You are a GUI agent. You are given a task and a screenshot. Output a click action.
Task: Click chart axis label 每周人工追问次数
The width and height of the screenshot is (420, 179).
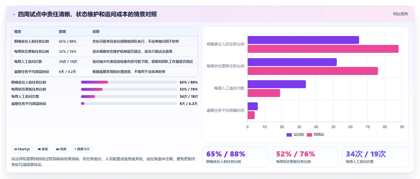[x=229, y=88]
